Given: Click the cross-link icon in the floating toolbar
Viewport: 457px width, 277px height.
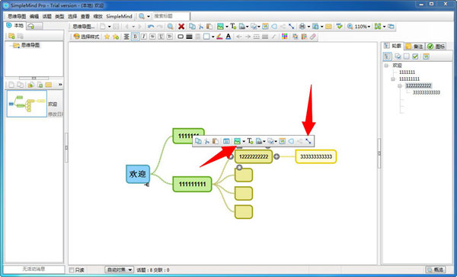Looking at the screenshot, I should (308, 141).
